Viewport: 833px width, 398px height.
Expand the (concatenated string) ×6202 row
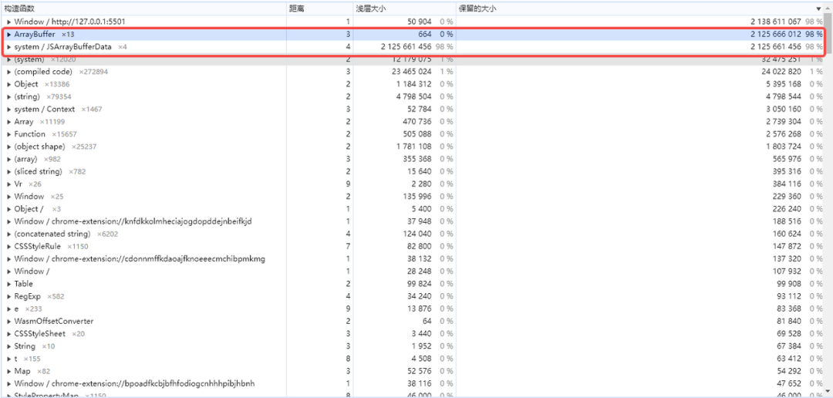9,234
